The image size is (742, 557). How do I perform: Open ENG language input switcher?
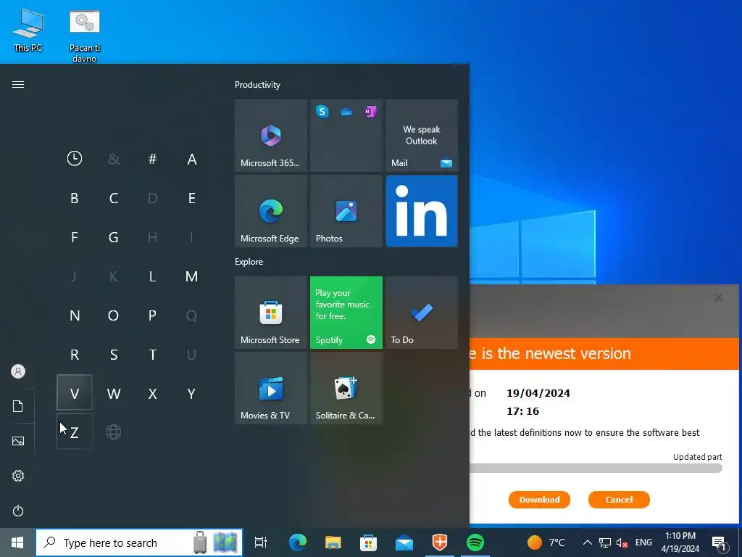click(x=643, y=542)
